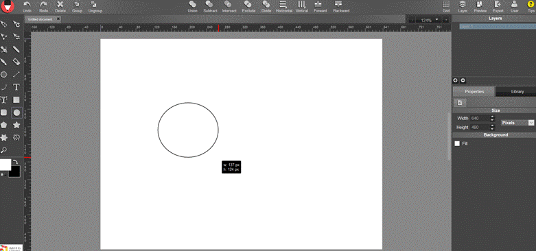
Task: Click the white foreground color swatch
Action: [x=5, y=165]
